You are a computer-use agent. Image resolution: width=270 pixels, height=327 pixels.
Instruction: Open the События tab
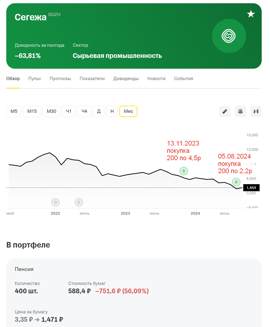coord(183,78)
